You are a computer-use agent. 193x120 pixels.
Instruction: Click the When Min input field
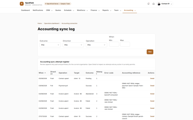114,44
